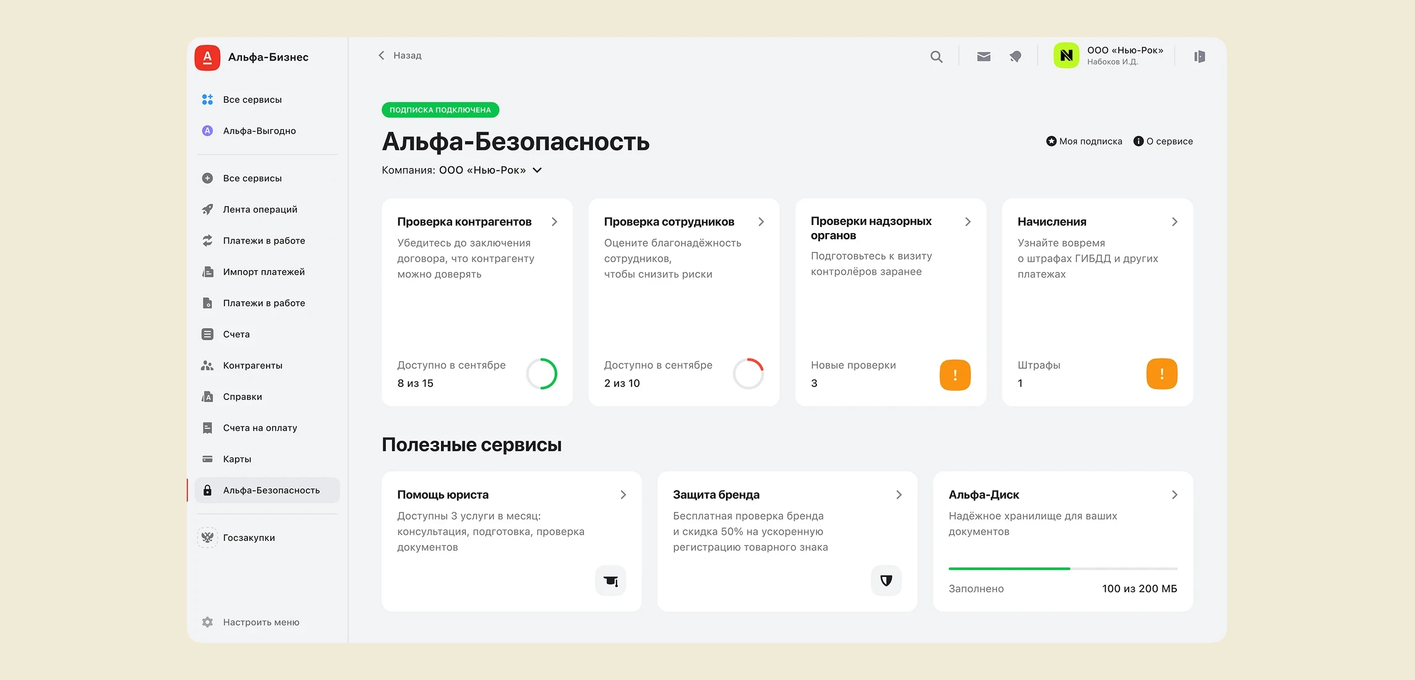Screen dimensions: 1415x680
Task: Click the Альфа-Диск storage progress bar
Action: tap(1062, 569)
